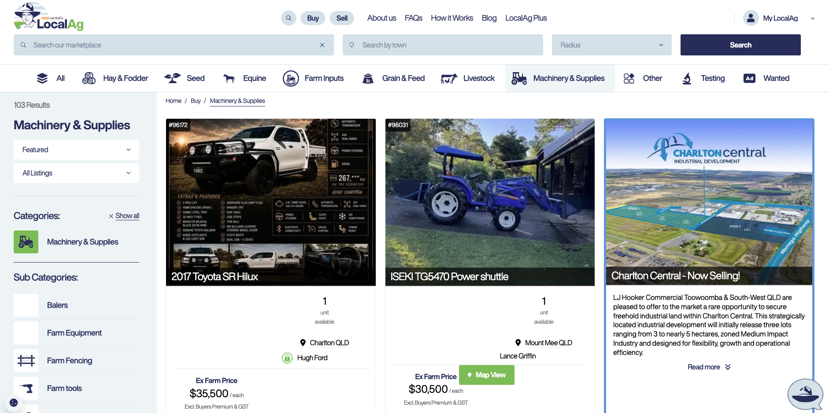Click the Equine horse icon
The image size is (829, 413).
[229, 78]
